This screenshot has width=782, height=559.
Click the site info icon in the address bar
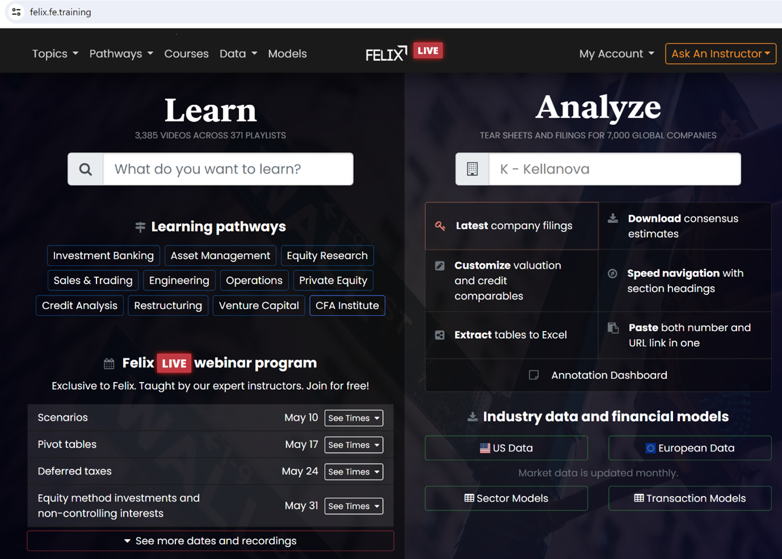click(16, 12)
